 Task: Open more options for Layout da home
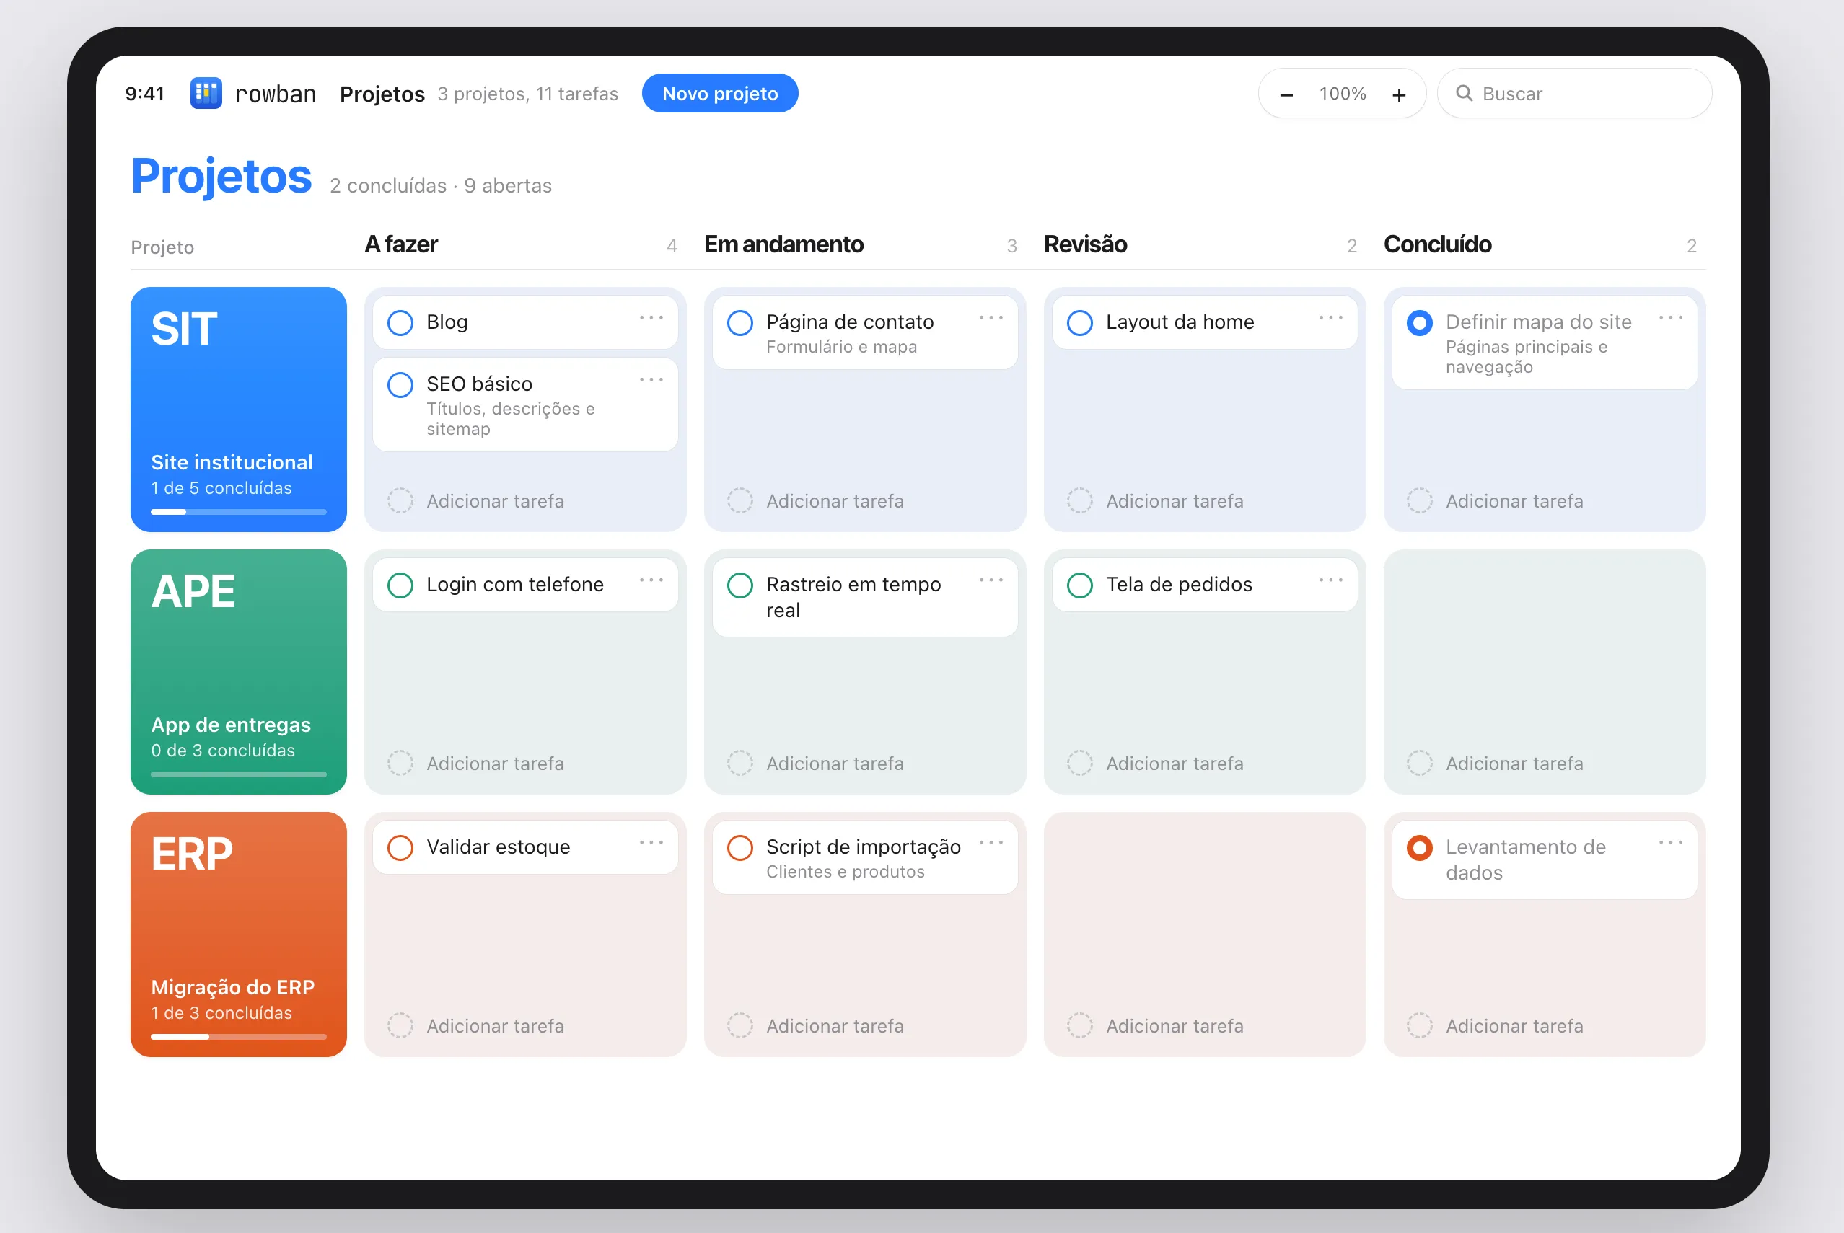[1331, 318]
